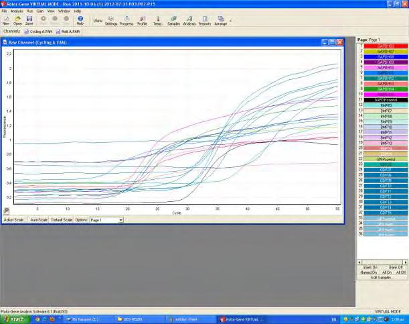Viewport: 409px width, 324px height.
Task: Toggle sample 32 GDF15
Action: tap(386, 213)
